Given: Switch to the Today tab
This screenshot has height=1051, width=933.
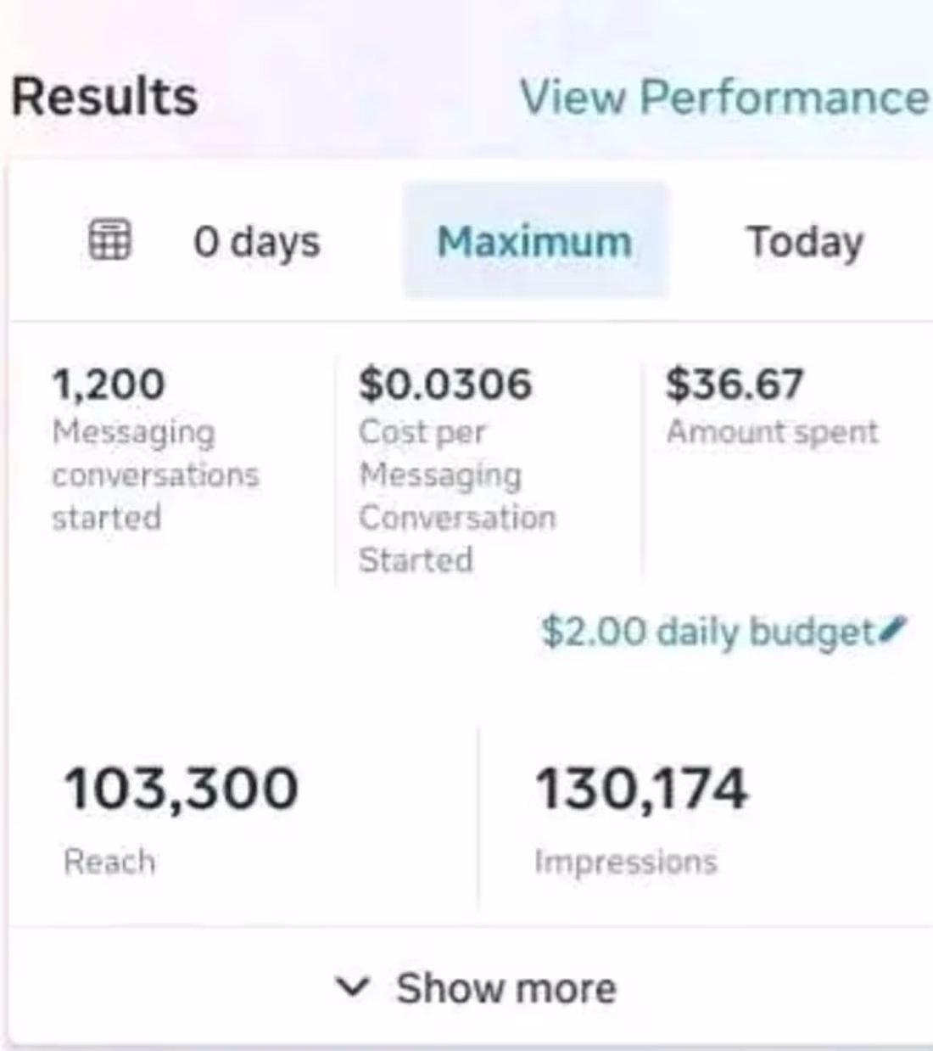Looking at the screenshot, I should [x=805, y=242].
